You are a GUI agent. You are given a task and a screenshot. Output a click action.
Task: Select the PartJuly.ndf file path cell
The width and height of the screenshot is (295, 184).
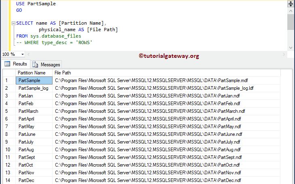pyautogui.click(x=166, y=142)
